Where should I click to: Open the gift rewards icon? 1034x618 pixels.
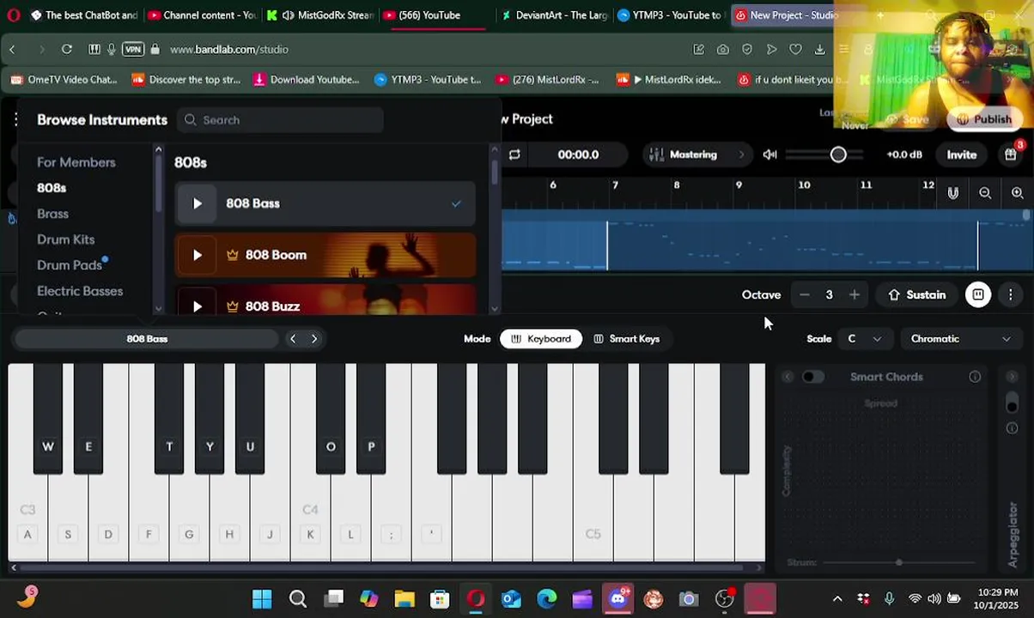[1010, 154]
